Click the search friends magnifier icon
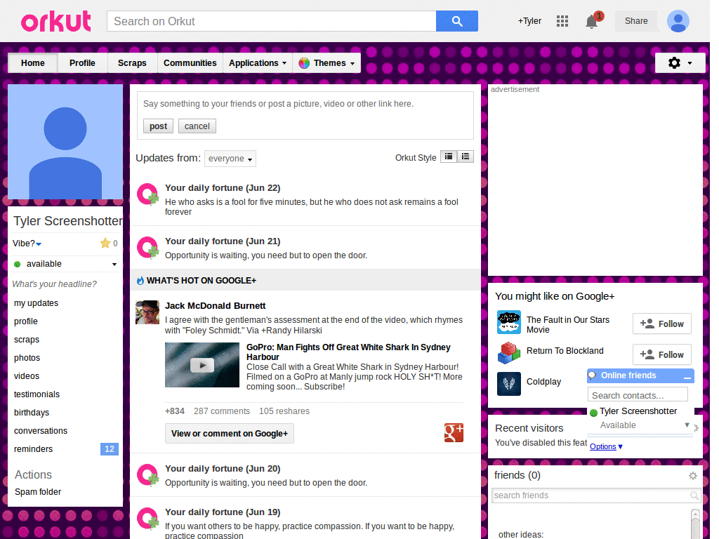719x539 pixels. point(694,495)
